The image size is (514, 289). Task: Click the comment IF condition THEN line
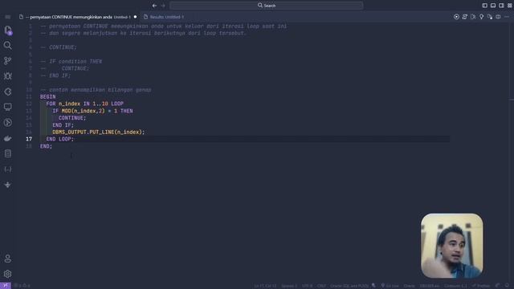point(71,62)
